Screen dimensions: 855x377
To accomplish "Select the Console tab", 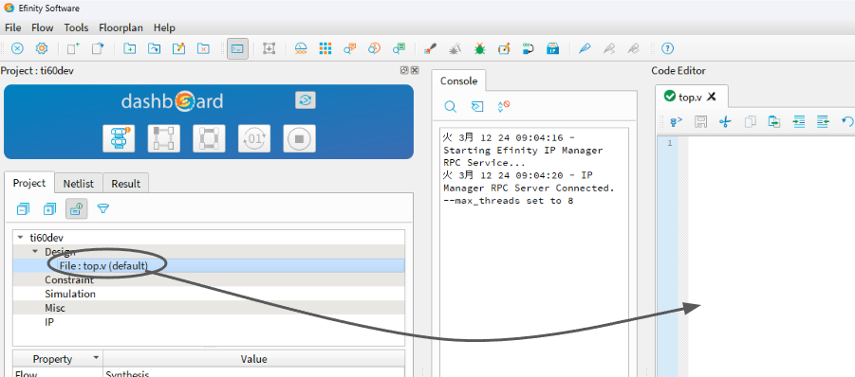I will tap(458, 81).
